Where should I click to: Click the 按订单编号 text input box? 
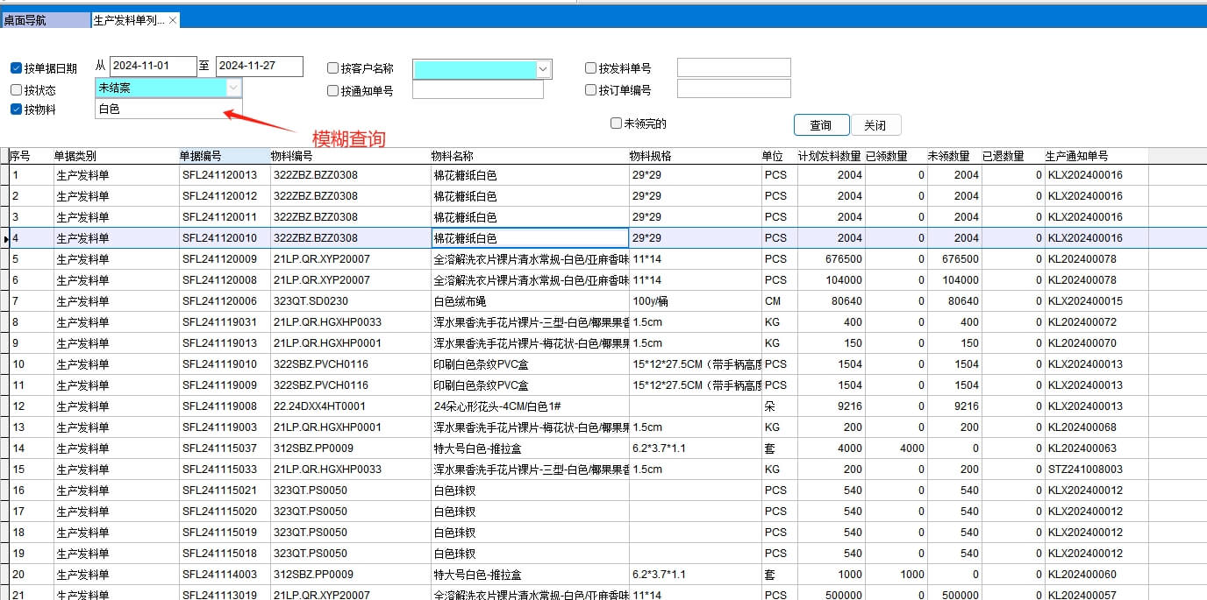pyautogui.click(x=733, y=88)
